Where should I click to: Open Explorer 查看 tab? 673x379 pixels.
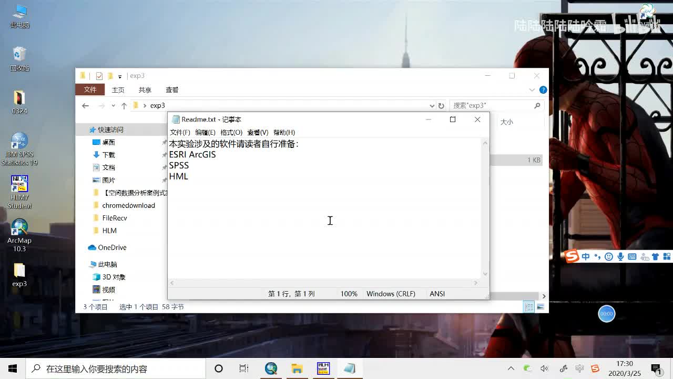pos(172,90)
